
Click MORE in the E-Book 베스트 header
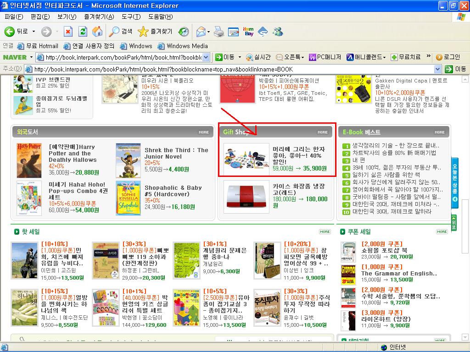pos(439,132)
